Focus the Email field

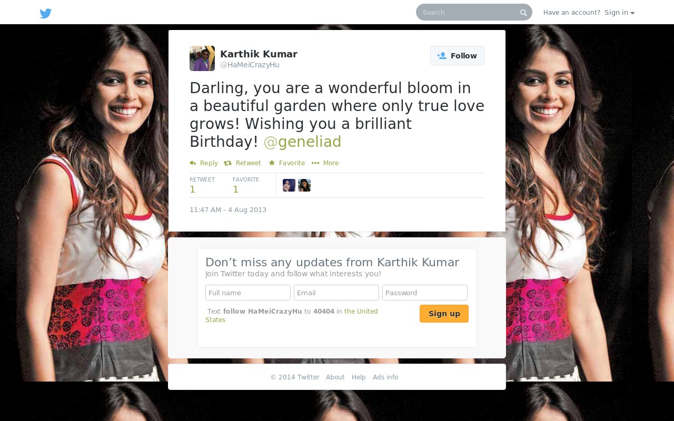coord(336,293)
